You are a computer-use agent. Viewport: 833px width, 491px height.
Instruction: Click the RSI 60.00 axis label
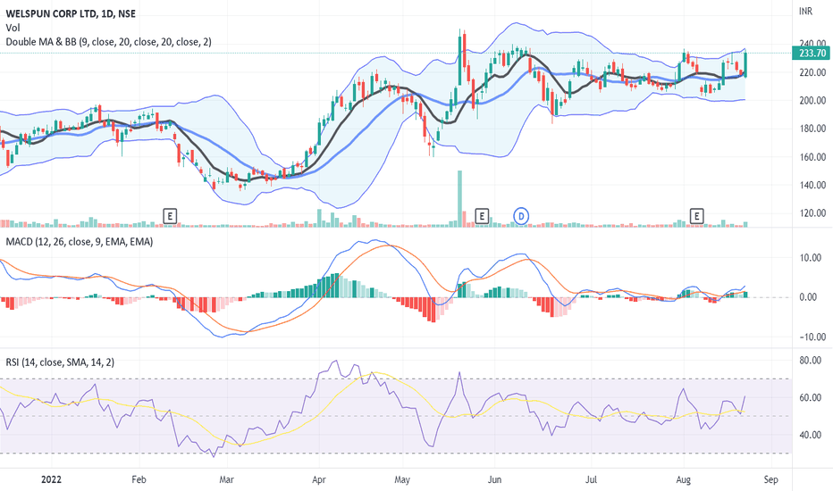810,397
